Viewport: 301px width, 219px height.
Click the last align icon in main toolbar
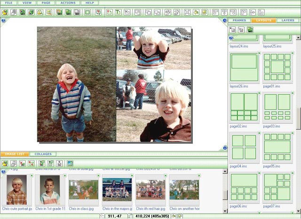[x=261, y=13]
